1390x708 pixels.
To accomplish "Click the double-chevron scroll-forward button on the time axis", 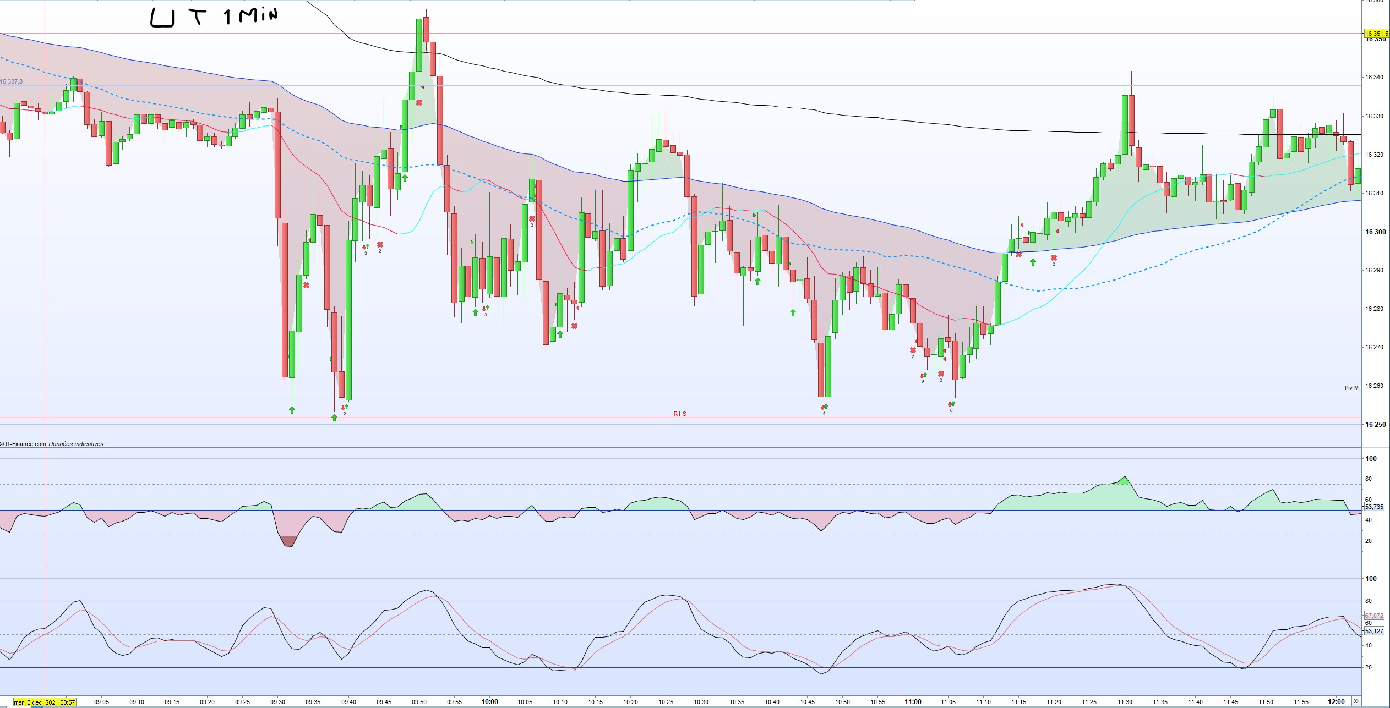I will pos(1356,701).
